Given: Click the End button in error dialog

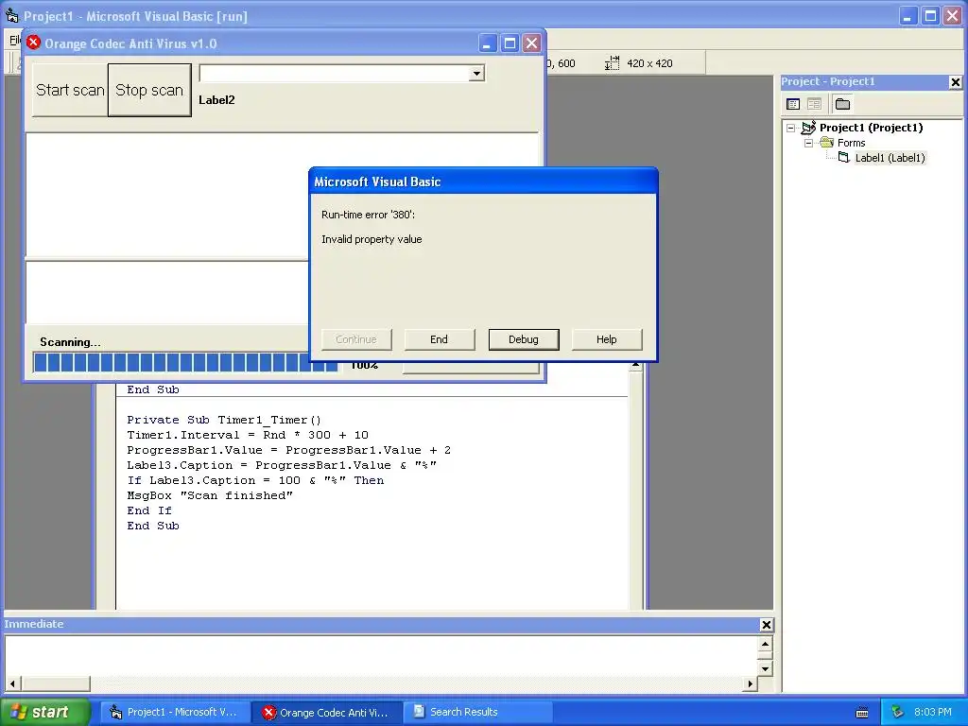Looking at the screenshot, I should 439,339.
